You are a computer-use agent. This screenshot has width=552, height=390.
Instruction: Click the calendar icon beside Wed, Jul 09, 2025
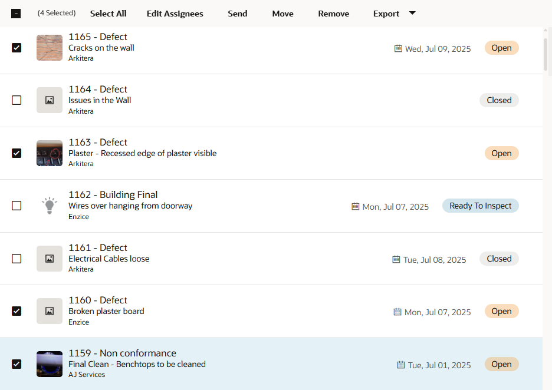398,48
